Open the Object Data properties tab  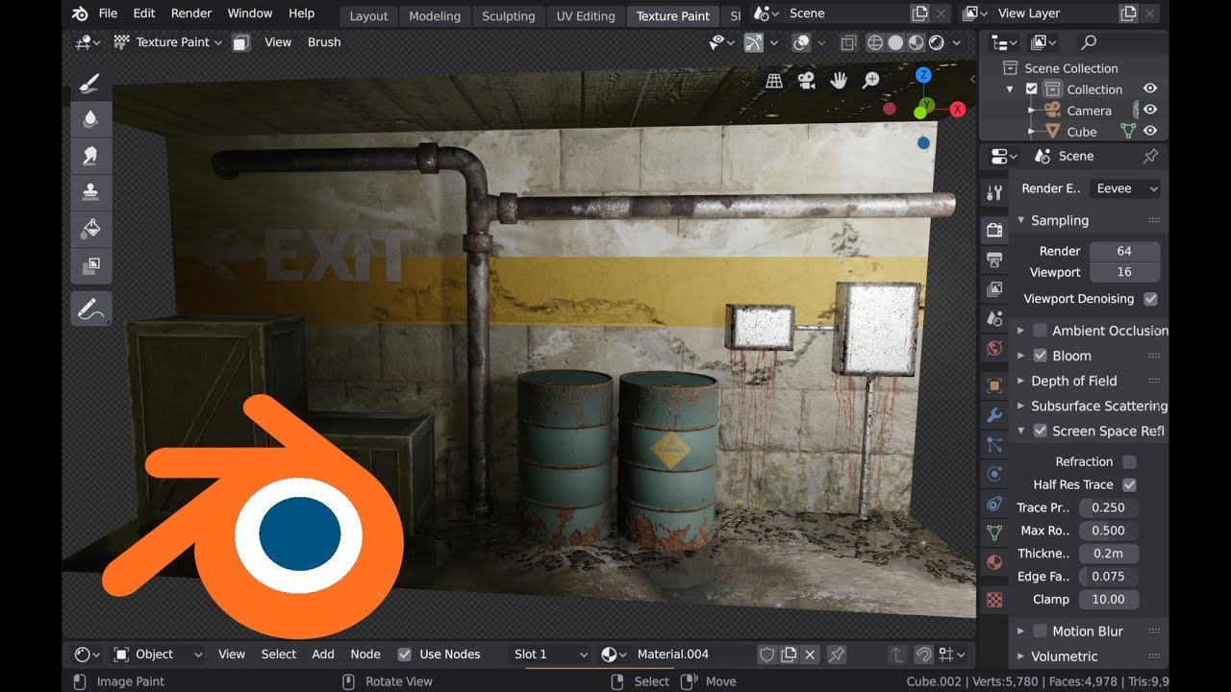click(x=994, y=532)
